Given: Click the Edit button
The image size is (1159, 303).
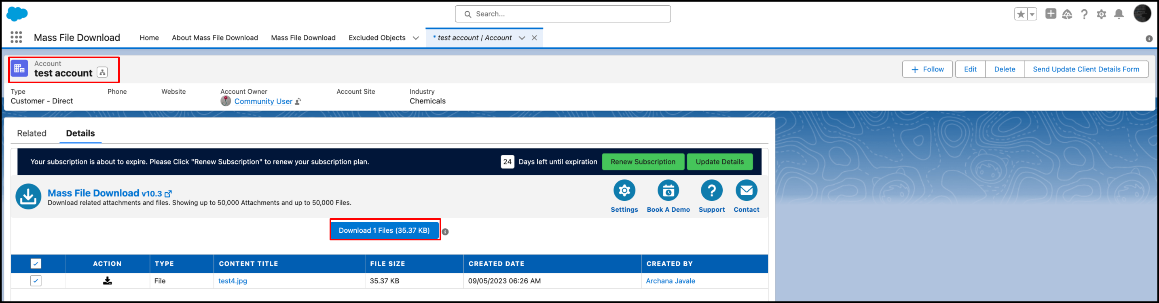Looking at the screenshot, I should coord(970,69).
